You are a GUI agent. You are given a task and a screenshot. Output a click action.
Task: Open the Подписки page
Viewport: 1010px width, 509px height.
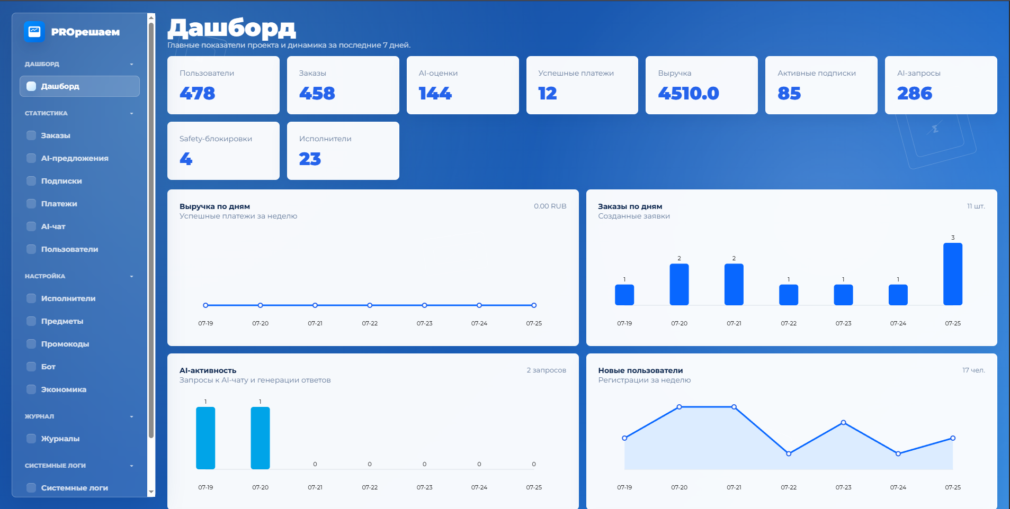pos(79,181)
